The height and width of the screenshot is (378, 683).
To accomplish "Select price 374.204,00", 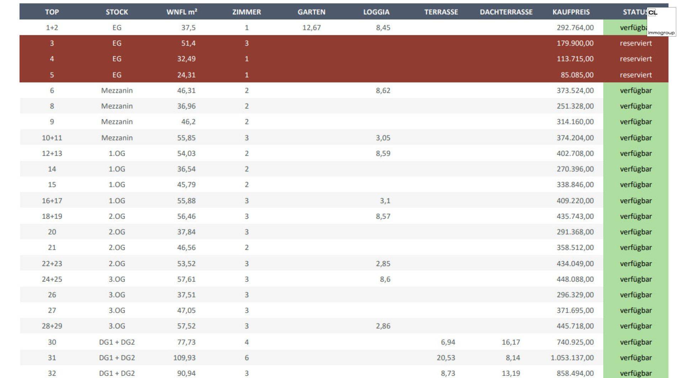I will point(575,138).
